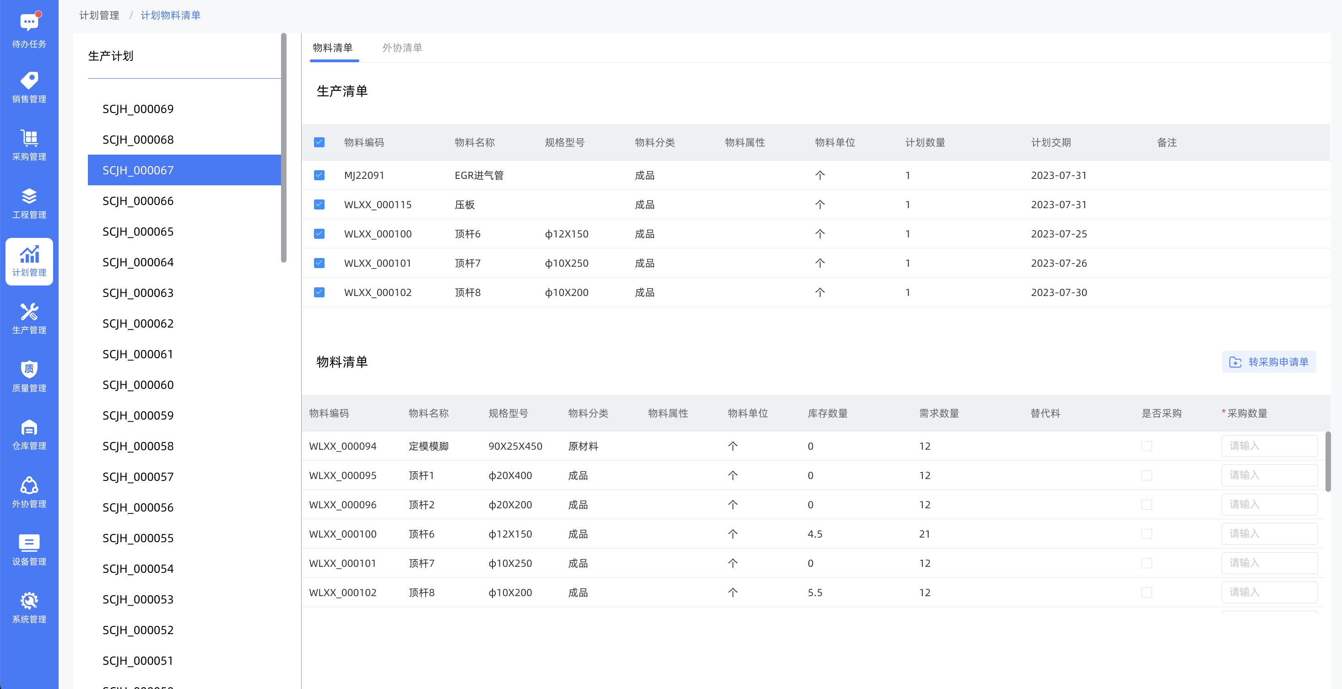Open 外协管理 icon in sidebar
Viewport: 1342px width, 689px height.
(x=29, y=485)
